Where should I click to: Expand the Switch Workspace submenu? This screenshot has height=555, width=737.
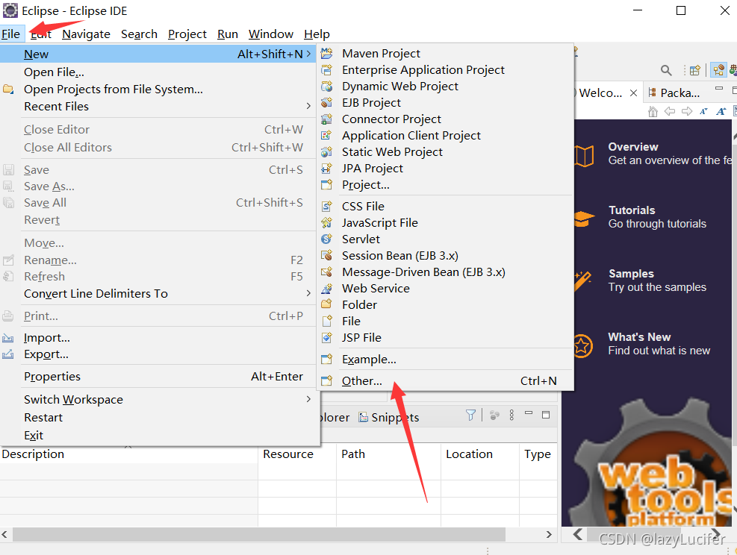[308, 399]
